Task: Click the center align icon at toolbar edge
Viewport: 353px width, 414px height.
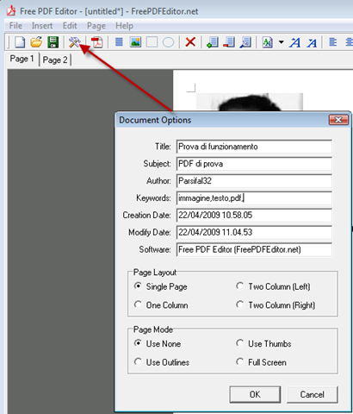Action: (x=349, y=42)
